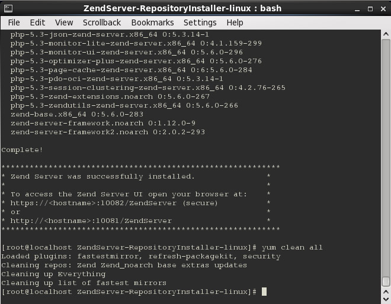Click 'Zend Server was successfully installed.' line
The image size is (391, 304).
tap(102, 176)
